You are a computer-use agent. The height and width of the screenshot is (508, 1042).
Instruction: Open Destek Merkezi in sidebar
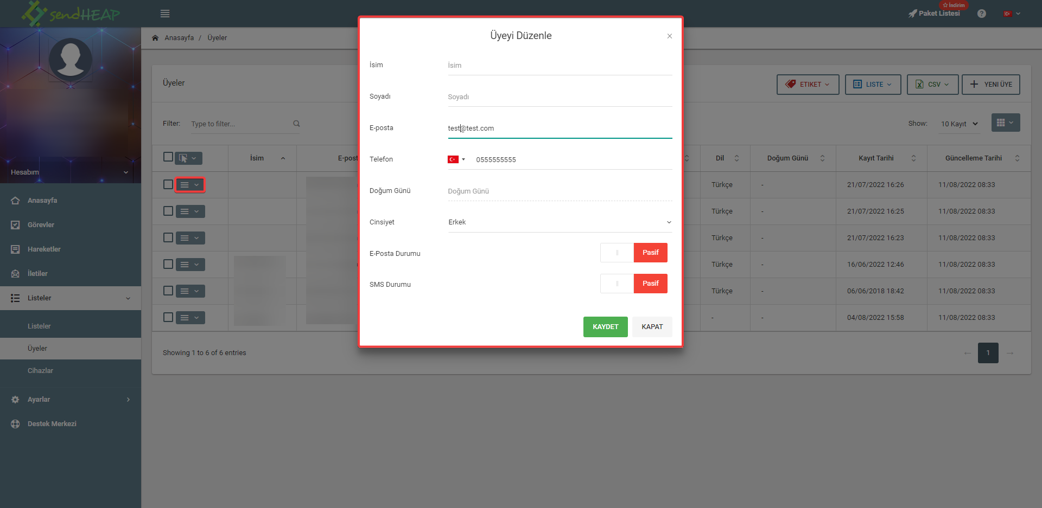(71, 424)
